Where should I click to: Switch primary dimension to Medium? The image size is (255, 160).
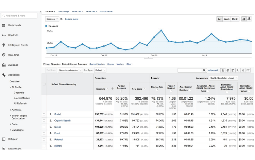click(x=120, y=64)
